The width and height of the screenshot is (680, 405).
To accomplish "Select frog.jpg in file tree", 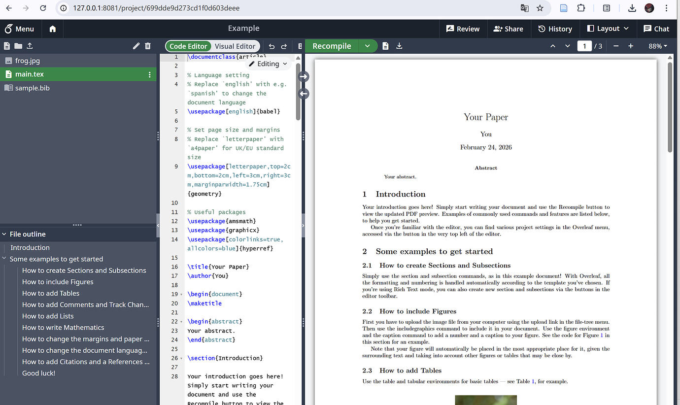I will 78,61.
